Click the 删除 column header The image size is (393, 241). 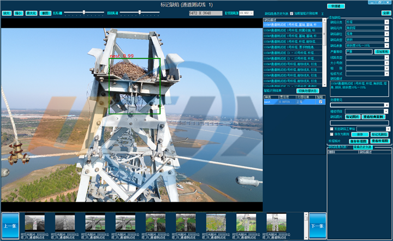(343, 152)
